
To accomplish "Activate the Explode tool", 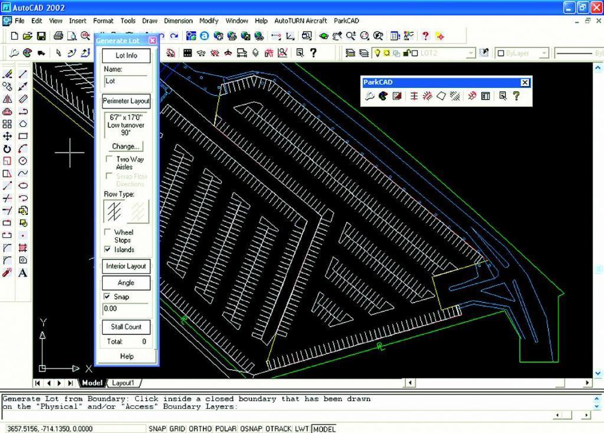I will tap(7, 273).
